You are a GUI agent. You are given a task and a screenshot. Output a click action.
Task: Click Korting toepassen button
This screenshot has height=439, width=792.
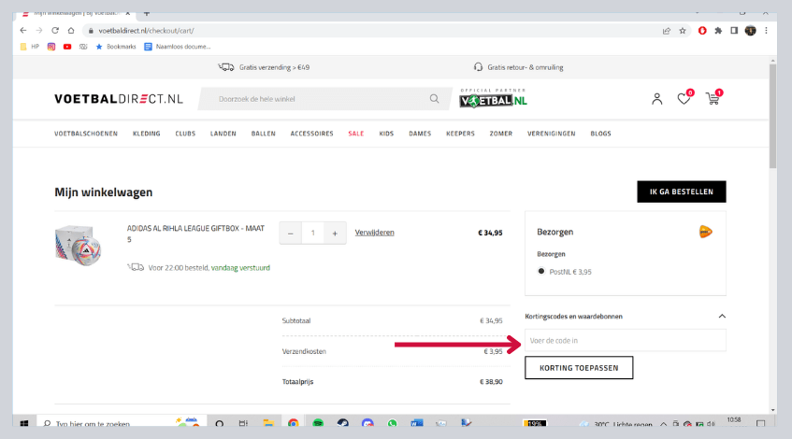[x=578, y=368]
